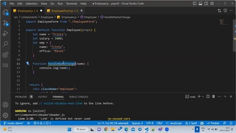Open the NX Console sidebar icon

coord(6,65)
